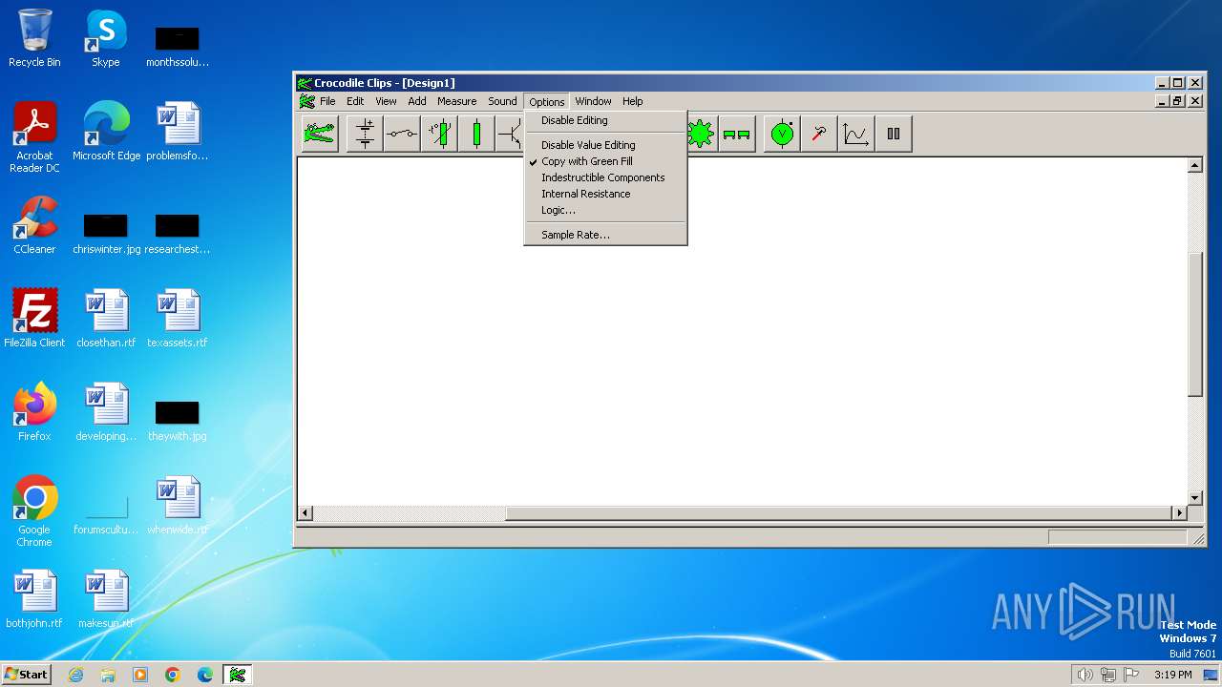Open the View menu

click(386, 101)
